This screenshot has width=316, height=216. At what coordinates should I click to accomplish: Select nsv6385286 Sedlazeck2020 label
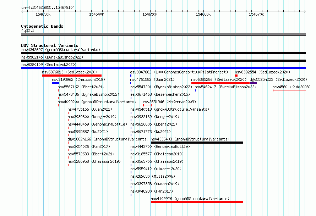click(x=219, y=79)
